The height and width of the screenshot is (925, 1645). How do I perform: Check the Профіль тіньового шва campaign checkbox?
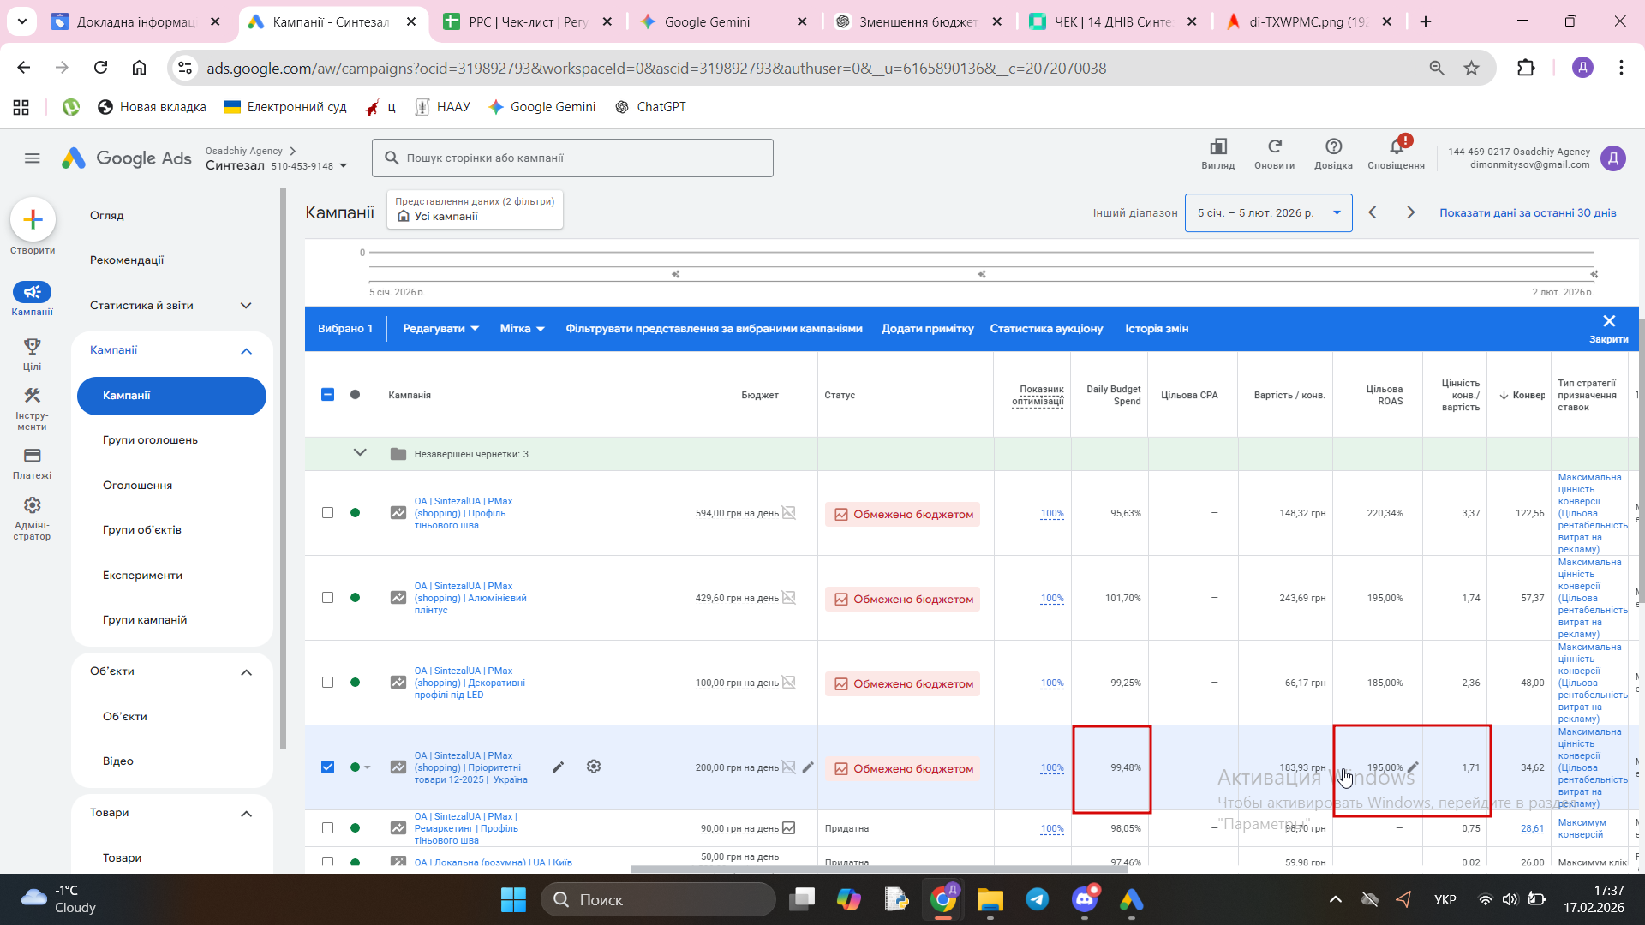coord(327,513)
